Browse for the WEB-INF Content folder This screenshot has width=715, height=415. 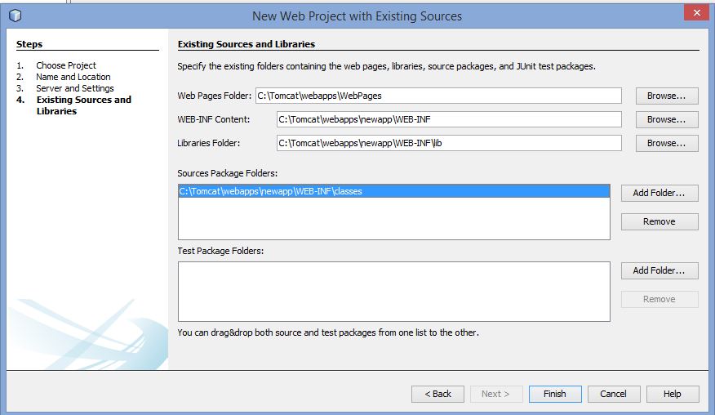point(667,119)
